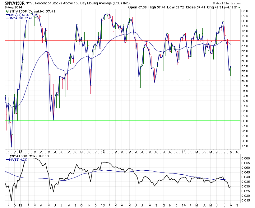The image size is (255, 208).
Task: Click the 13 year marker on upper axis
Action: (103, 152)
